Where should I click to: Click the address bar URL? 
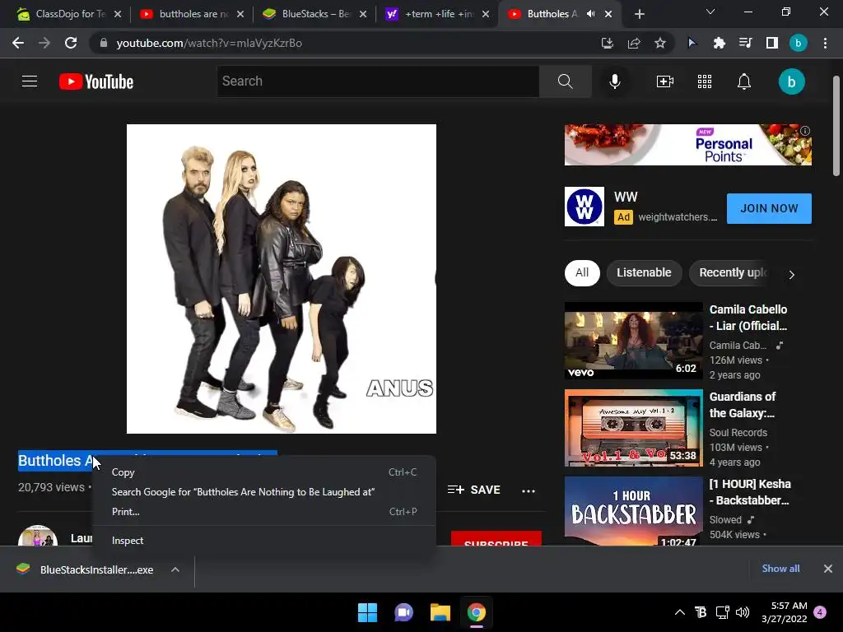click(x=209, y=43)
